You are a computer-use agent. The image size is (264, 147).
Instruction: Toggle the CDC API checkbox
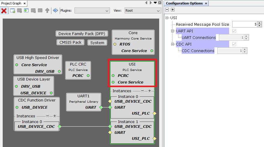click(x=234, y=44)
